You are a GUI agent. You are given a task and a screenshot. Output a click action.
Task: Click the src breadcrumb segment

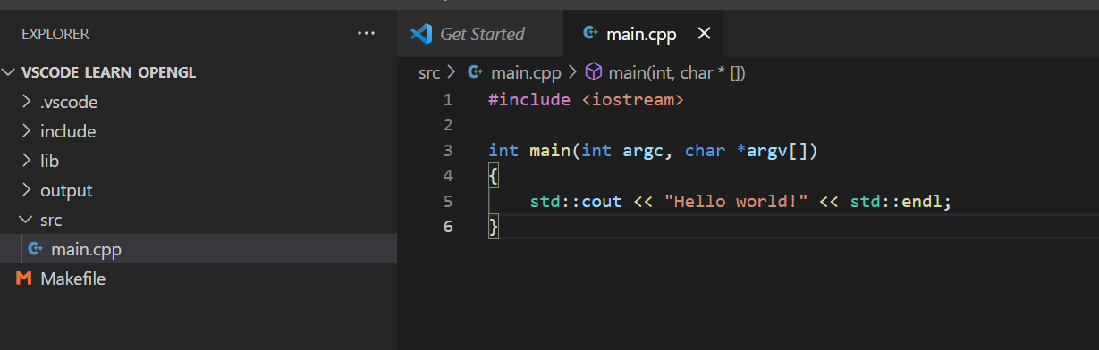click(429, 72)
